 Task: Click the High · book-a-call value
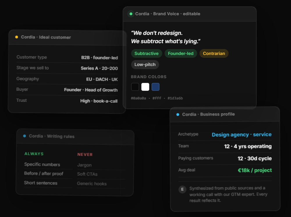pyautogui.click(x=99, y=101)
